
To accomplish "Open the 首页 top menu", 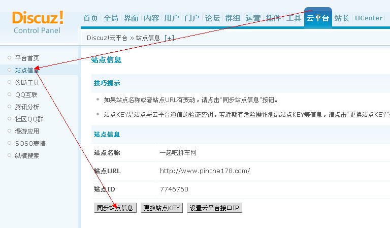I will pos(90,18).
